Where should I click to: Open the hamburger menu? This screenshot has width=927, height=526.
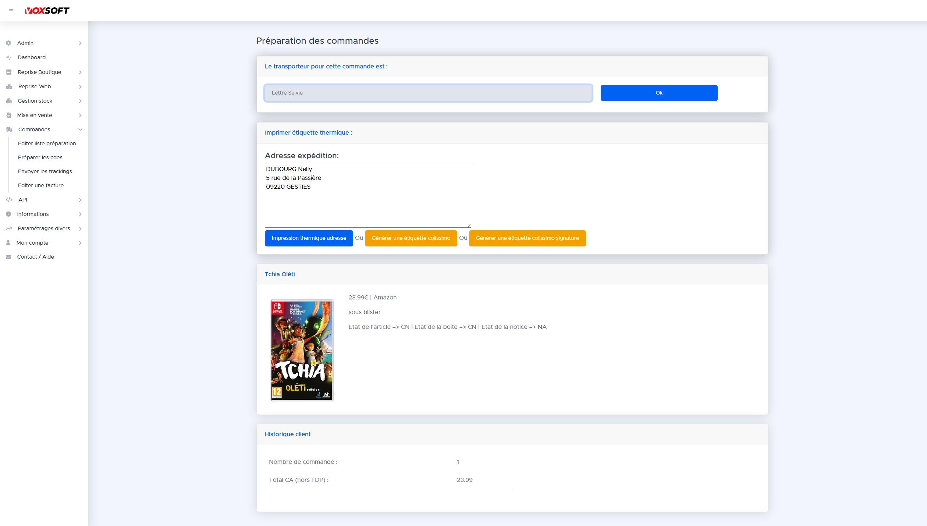pos(11,11)
